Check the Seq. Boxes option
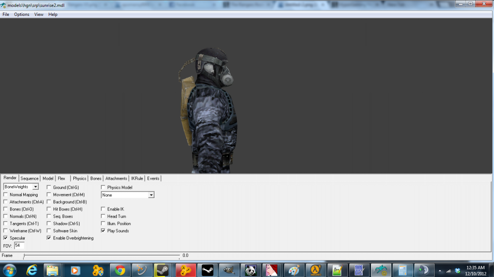Viewport: 494px width, 277px height. [x=49, y=216]
